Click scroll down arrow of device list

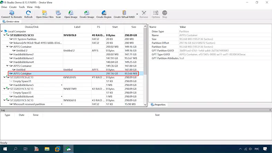(x=145, y=105)
